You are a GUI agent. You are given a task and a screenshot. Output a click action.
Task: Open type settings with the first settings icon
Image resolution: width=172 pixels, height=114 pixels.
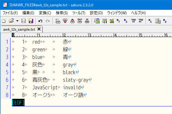(97, 21)
